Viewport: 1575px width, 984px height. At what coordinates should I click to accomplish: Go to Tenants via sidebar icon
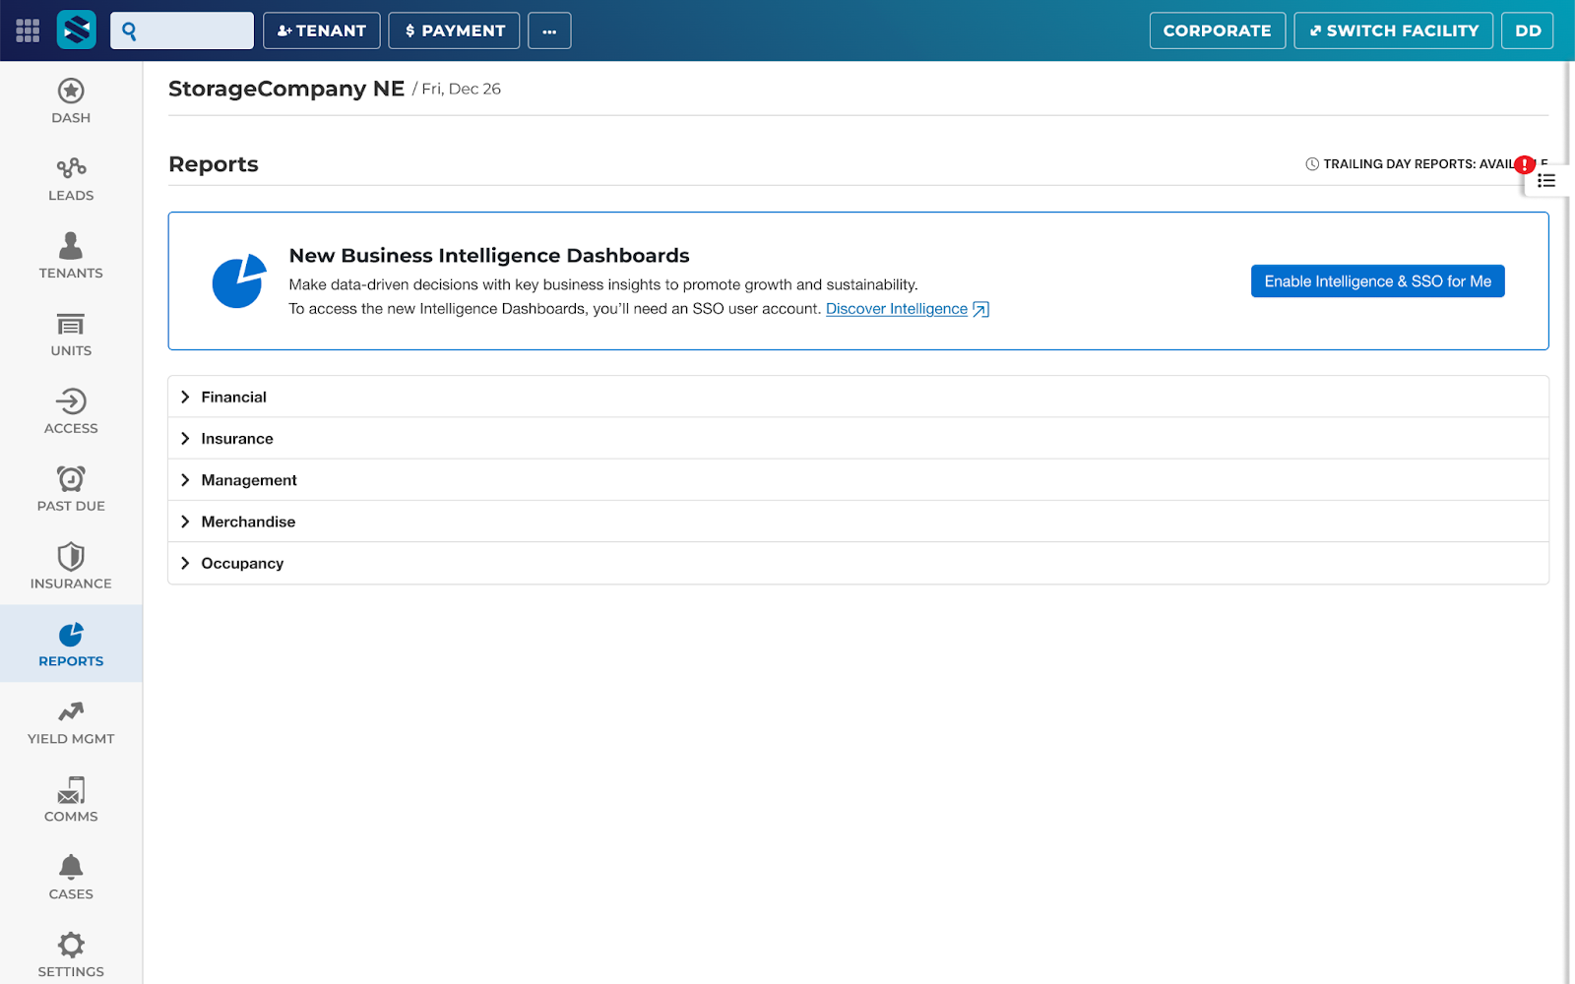(x=71, y=246)
